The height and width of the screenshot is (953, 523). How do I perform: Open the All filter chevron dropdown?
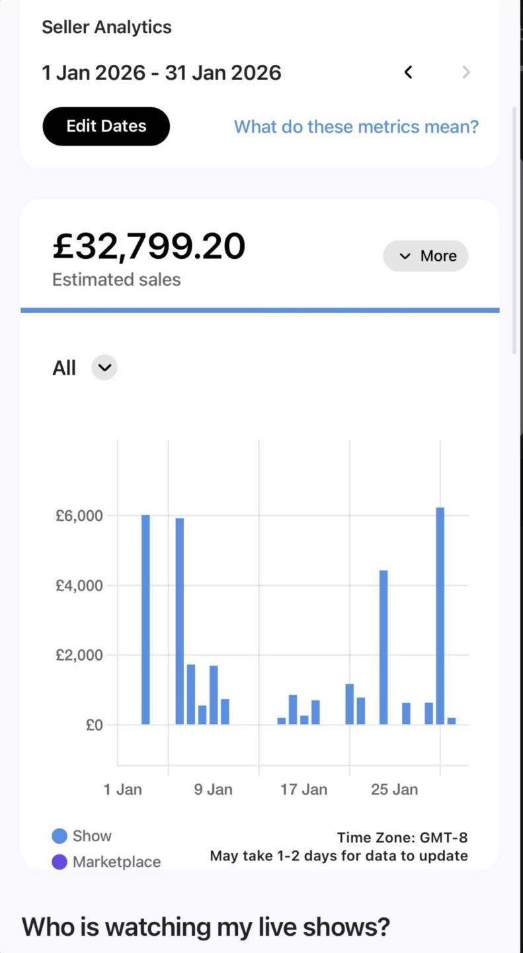(x=104, y=367)
